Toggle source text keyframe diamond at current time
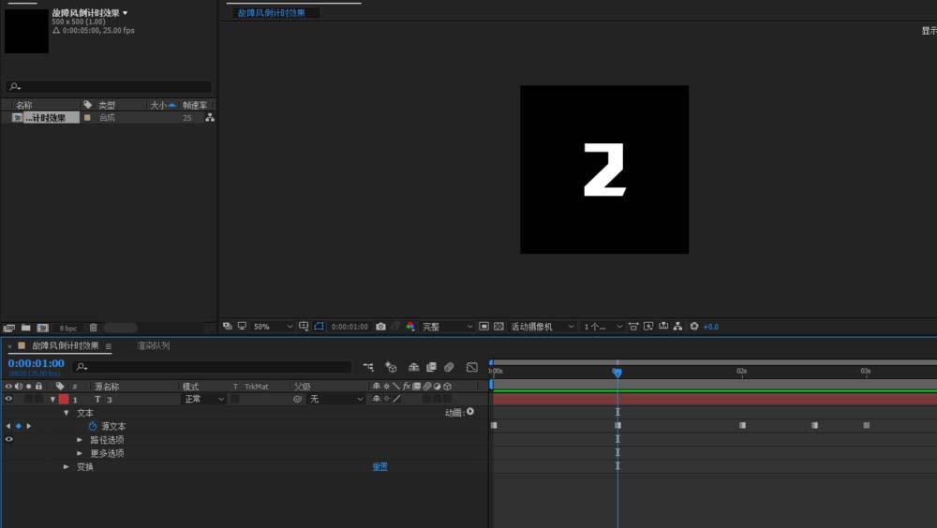The width and height of the screenshot is (937, 528). click(x=18, y=426)
